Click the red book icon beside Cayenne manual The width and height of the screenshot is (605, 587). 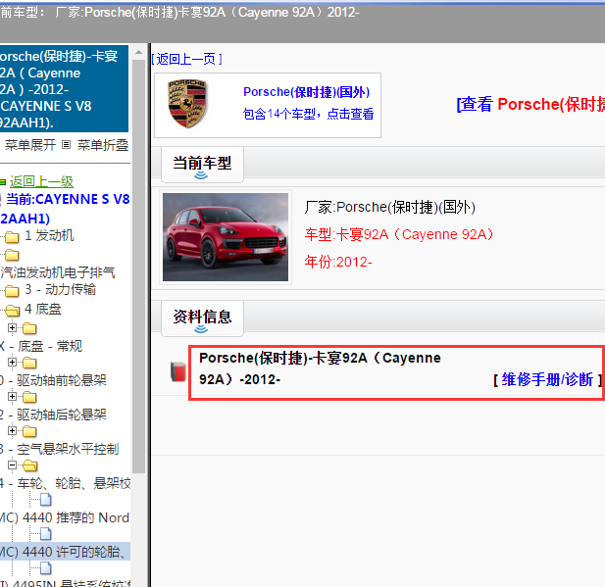[178, 371]
